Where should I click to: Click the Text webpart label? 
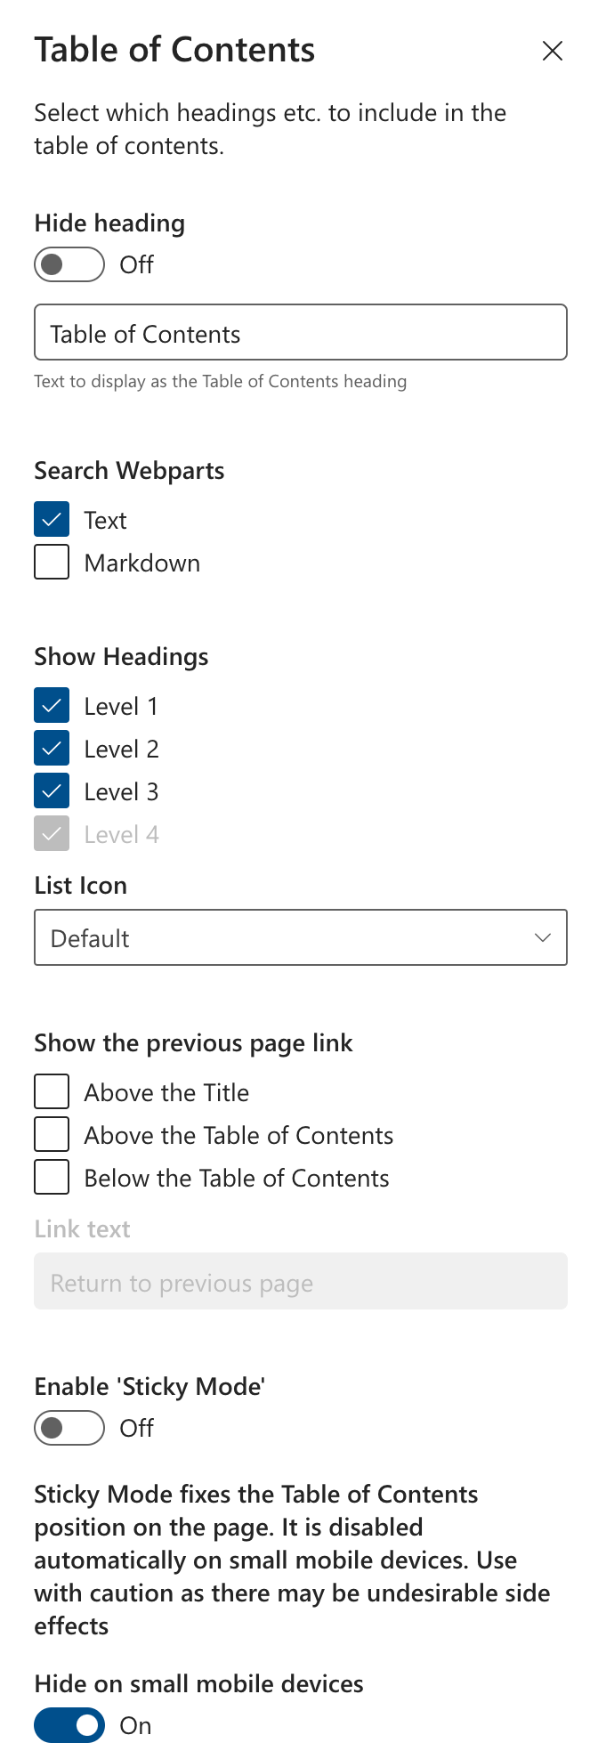tap(105, 521)
